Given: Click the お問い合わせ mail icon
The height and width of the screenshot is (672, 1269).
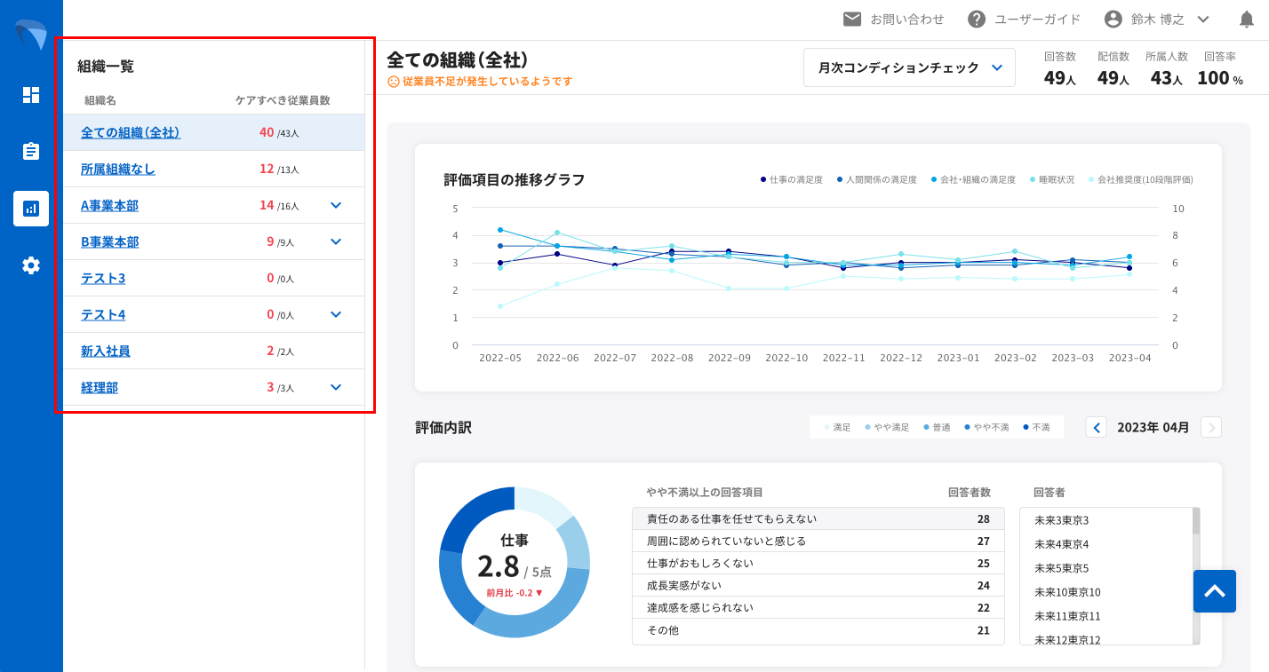Looking at the screenshot, I should coord(852,20).
